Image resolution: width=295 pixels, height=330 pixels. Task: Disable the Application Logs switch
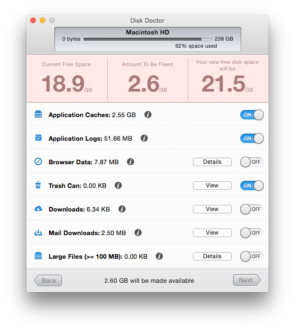click(252, 138)
